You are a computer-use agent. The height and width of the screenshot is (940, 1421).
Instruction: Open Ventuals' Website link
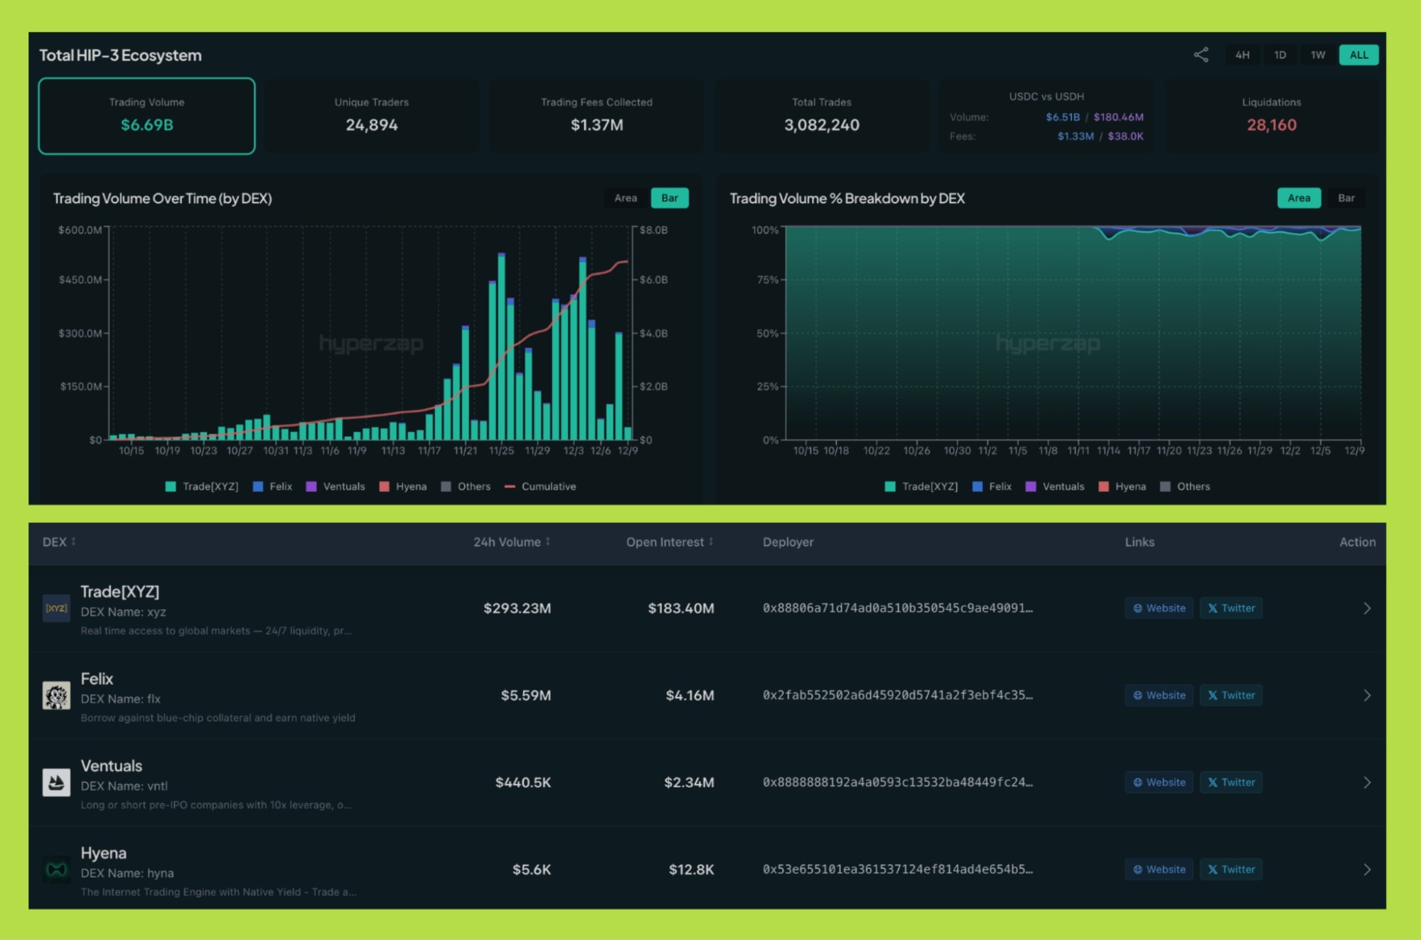click(1159, 782)
